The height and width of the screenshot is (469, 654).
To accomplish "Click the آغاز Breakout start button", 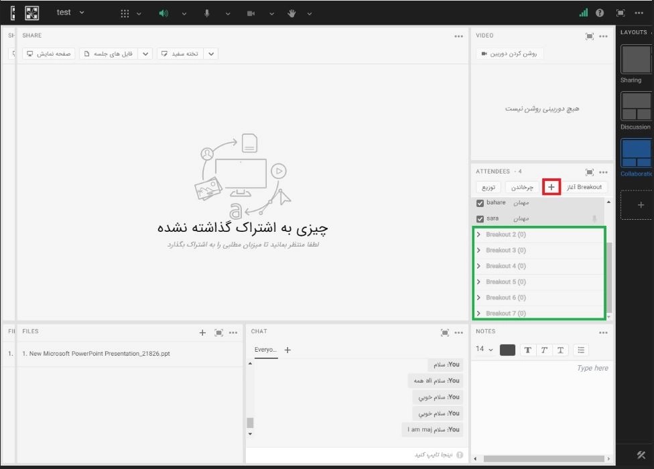I will [x=584, y=187].
